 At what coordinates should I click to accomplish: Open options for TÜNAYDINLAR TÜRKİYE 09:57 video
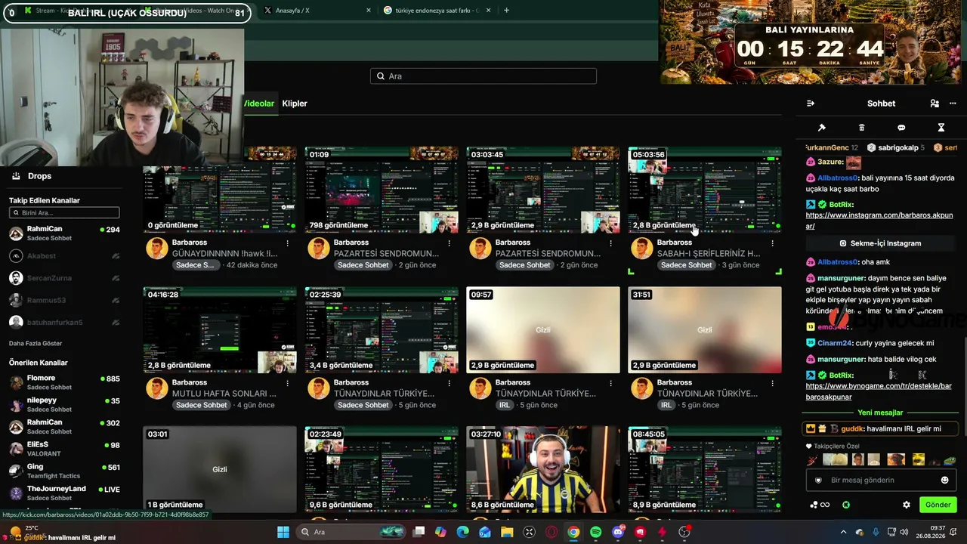(x=611, y=383)
